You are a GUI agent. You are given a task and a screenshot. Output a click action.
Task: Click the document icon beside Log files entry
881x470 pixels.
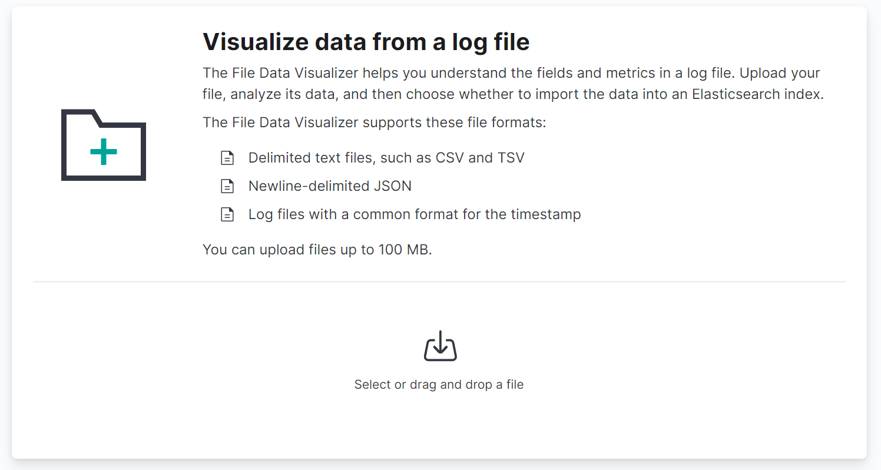(227, 214)
